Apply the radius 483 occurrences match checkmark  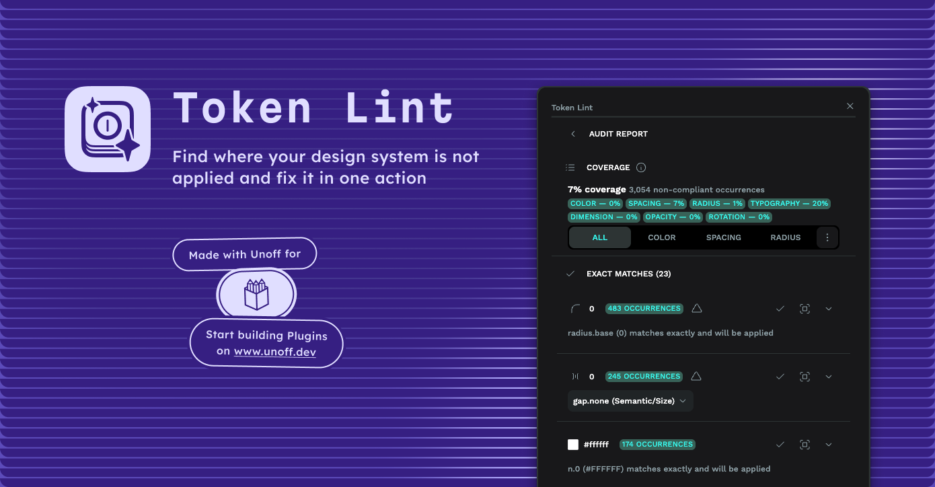780,309
